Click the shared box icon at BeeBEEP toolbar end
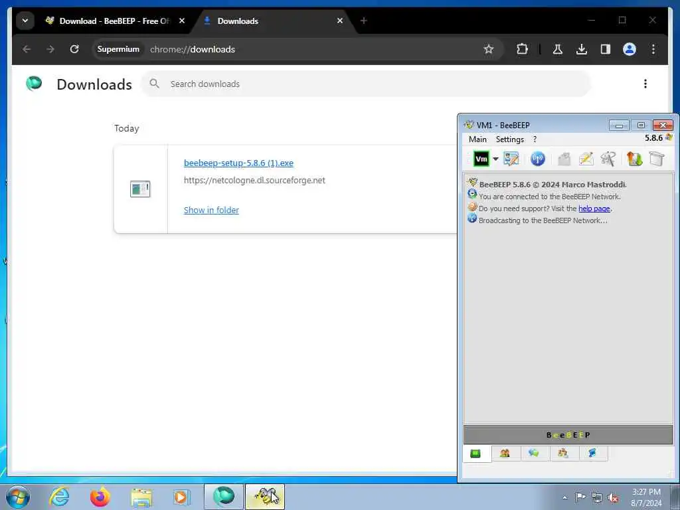The height and width of the screenshot is (510, 680). pyautogui.click(x=657, y=159)
